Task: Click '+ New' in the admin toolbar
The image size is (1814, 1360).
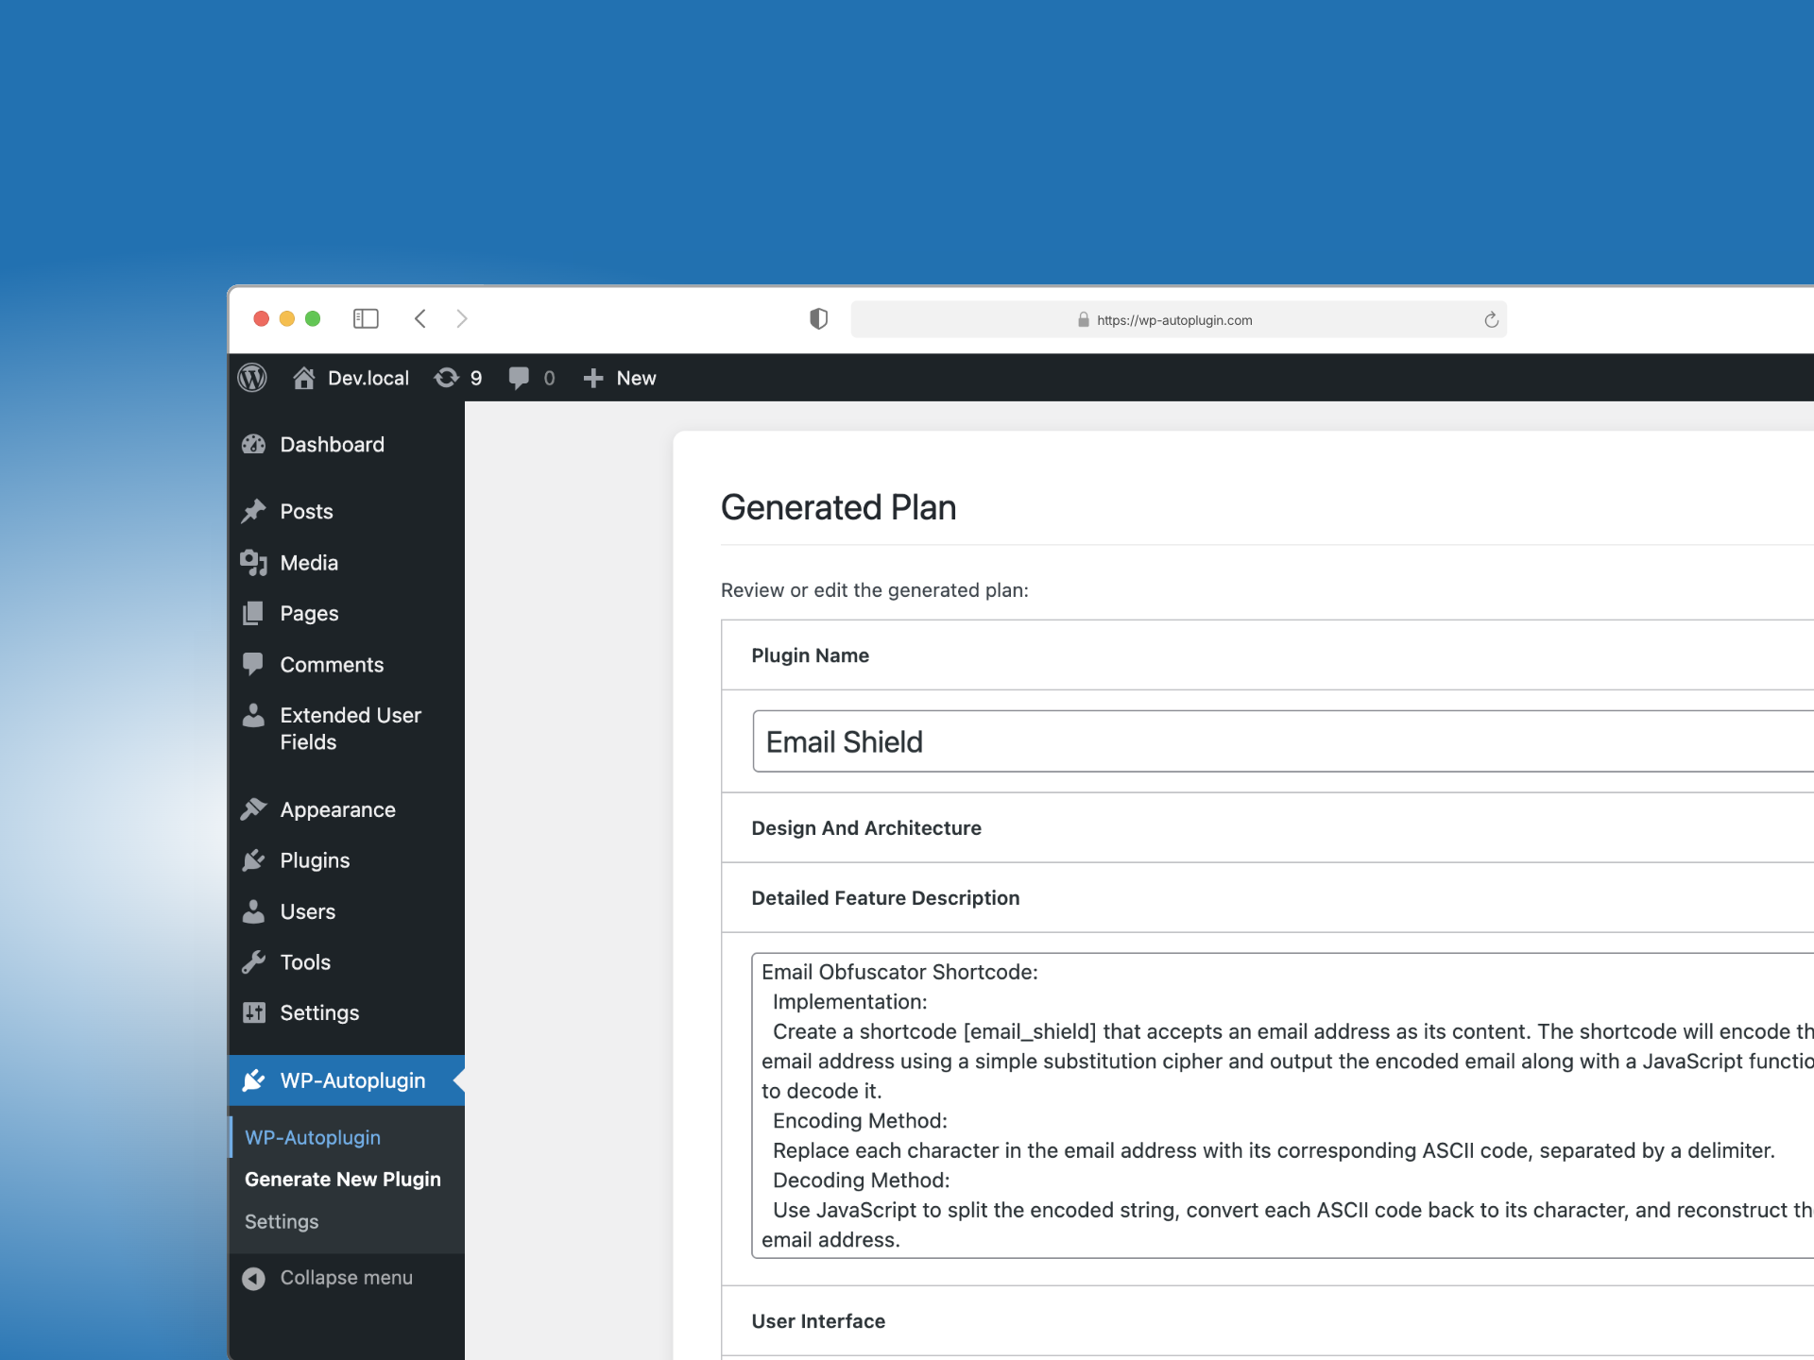Action: point(619,378)
